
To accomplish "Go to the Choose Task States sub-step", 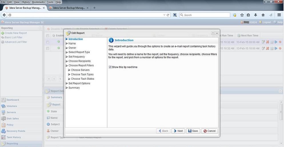I will [83, 79].
